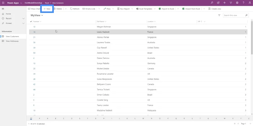Viewport: 253px width, 126px height.
Task: Click the New record button
Action: pyautogui.click(x=47, y=9)
